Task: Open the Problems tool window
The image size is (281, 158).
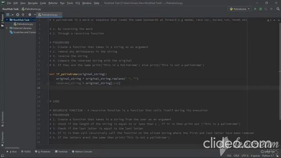Action: (x=43, y=151)
